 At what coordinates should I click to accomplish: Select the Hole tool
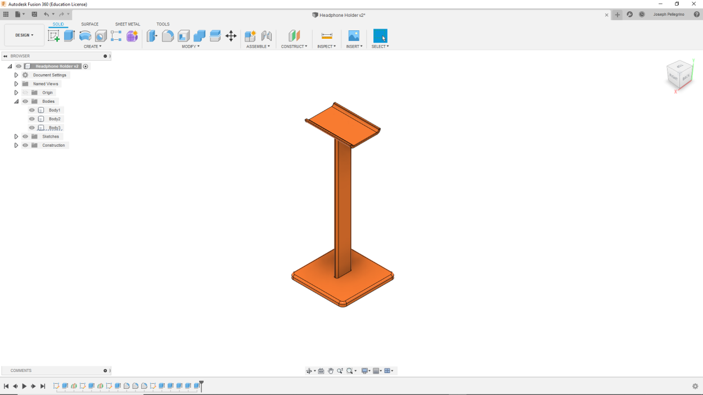(101, 36)
